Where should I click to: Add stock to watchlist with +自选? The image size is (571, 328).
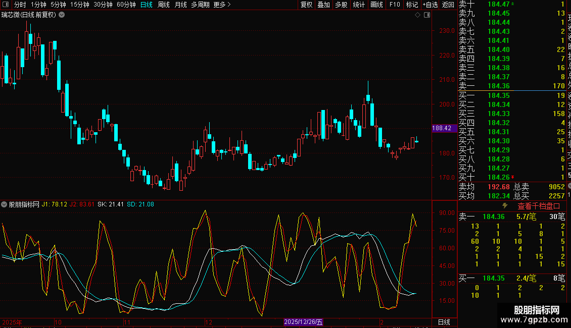point(430,5)
